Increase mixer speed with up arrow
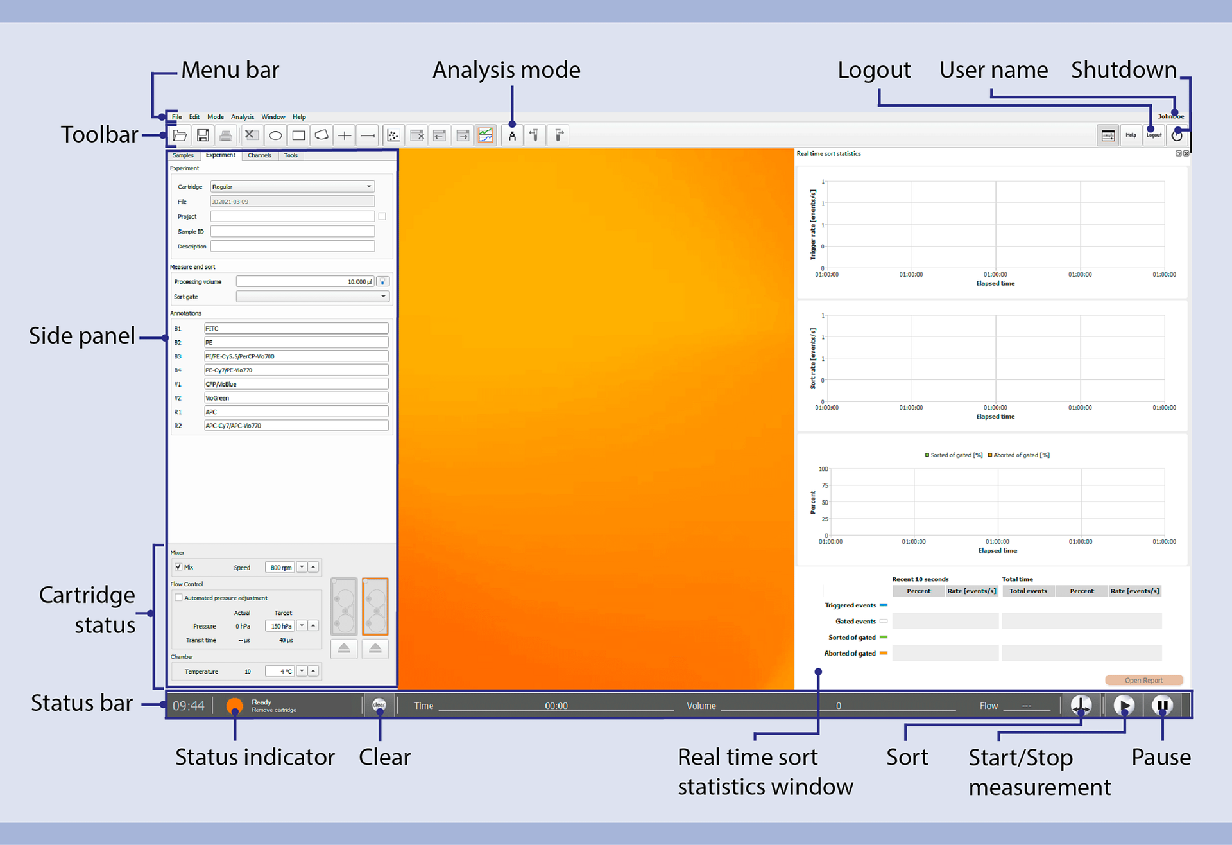The width and height of the screenshot is (1232, 845). pos(313,567)
